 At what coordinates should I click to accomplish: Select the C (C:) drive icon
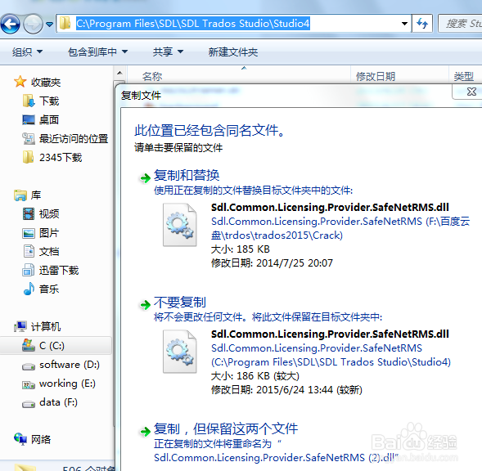[29, 346]
